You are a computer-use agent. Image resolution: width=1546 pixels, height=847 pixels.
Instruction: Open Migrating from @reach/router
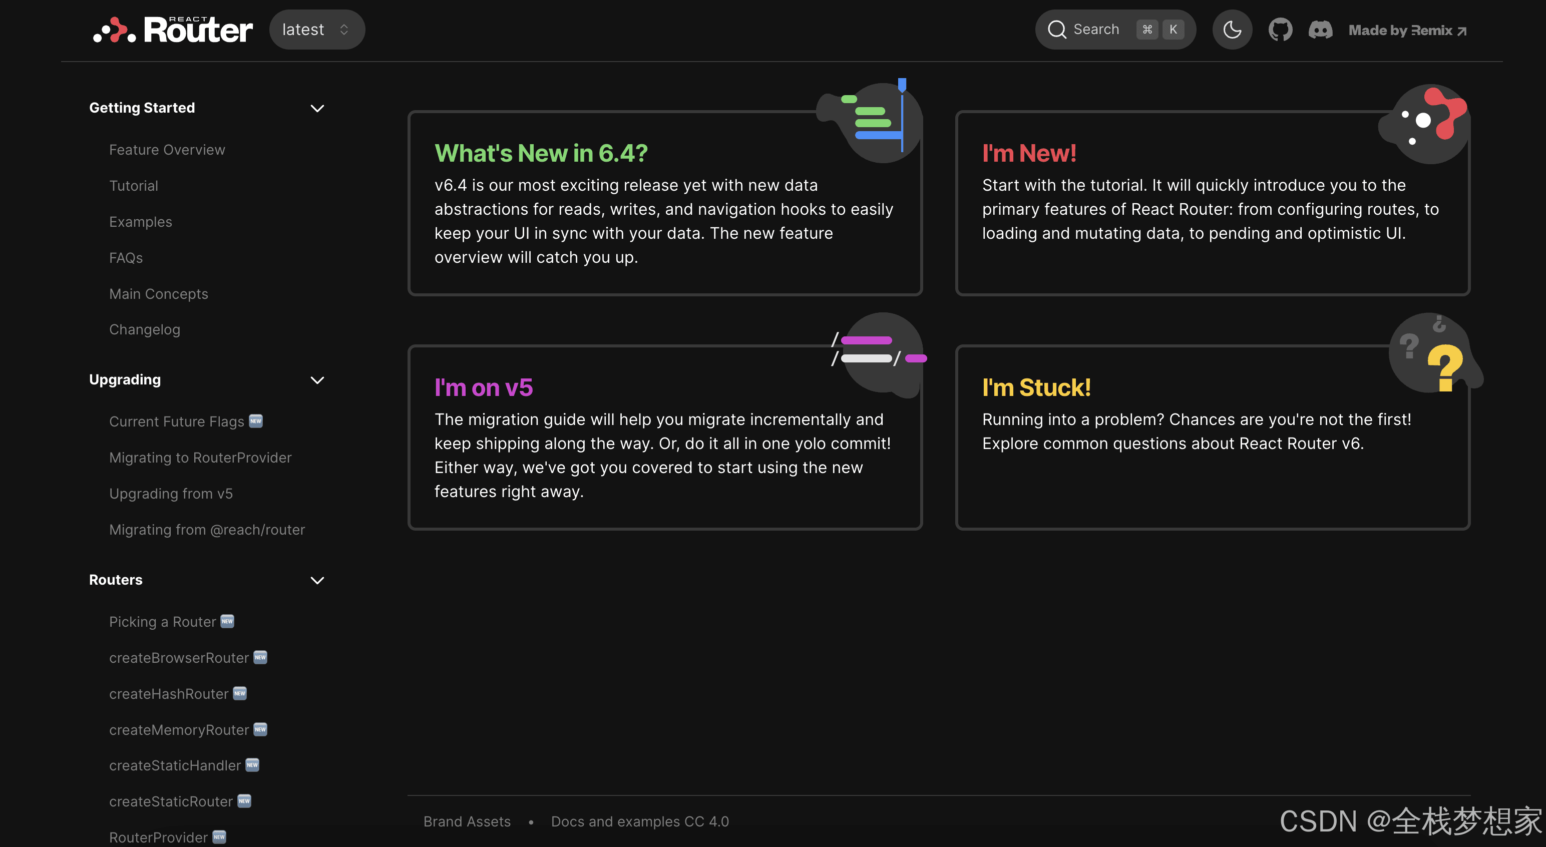[206, 530]
